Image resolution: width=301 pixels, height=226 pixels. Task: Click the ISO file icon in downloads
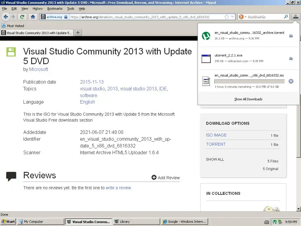[x=206, y=81]
